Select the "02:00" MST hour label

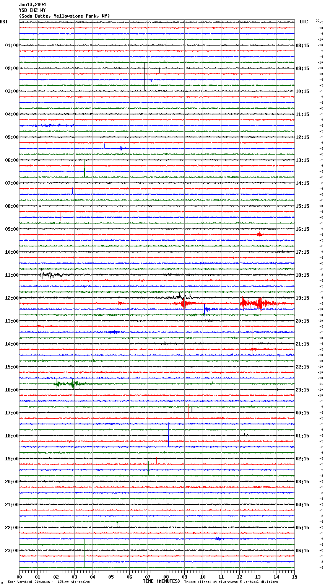[x=12, y=68]
